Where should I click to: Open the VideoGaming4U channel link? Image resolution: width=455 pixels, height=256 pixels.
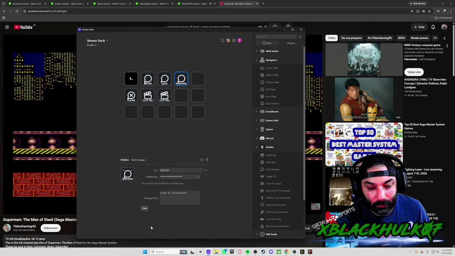point(25,226)
